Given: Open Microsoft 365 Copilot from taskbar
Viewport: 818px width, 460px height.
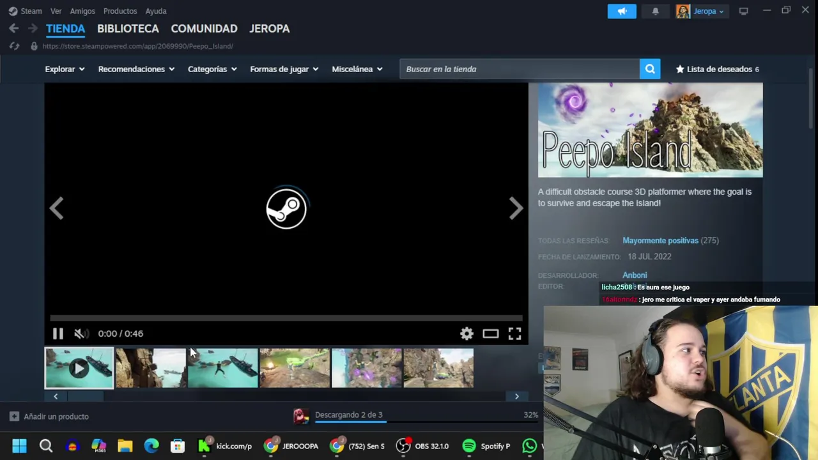Looking at the screenshot, I should pyautogui.click(x=98, y=446).
